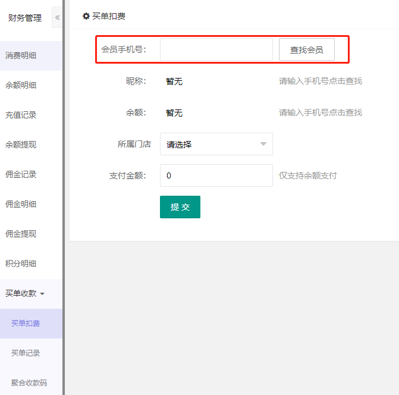Click the 支付金额 input field
This screenshot has width=399, height=395.
point(216,175)
